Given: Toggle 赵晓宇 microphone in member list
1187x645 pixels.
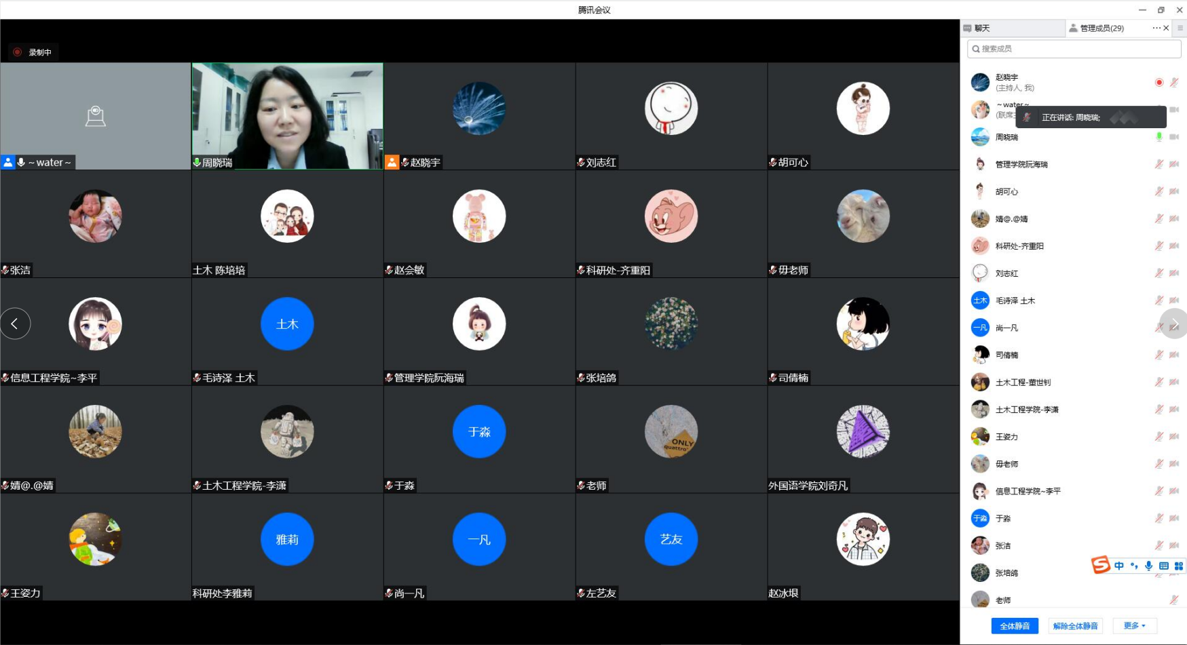Looking at the screenshot, I should pos(1174,82).
